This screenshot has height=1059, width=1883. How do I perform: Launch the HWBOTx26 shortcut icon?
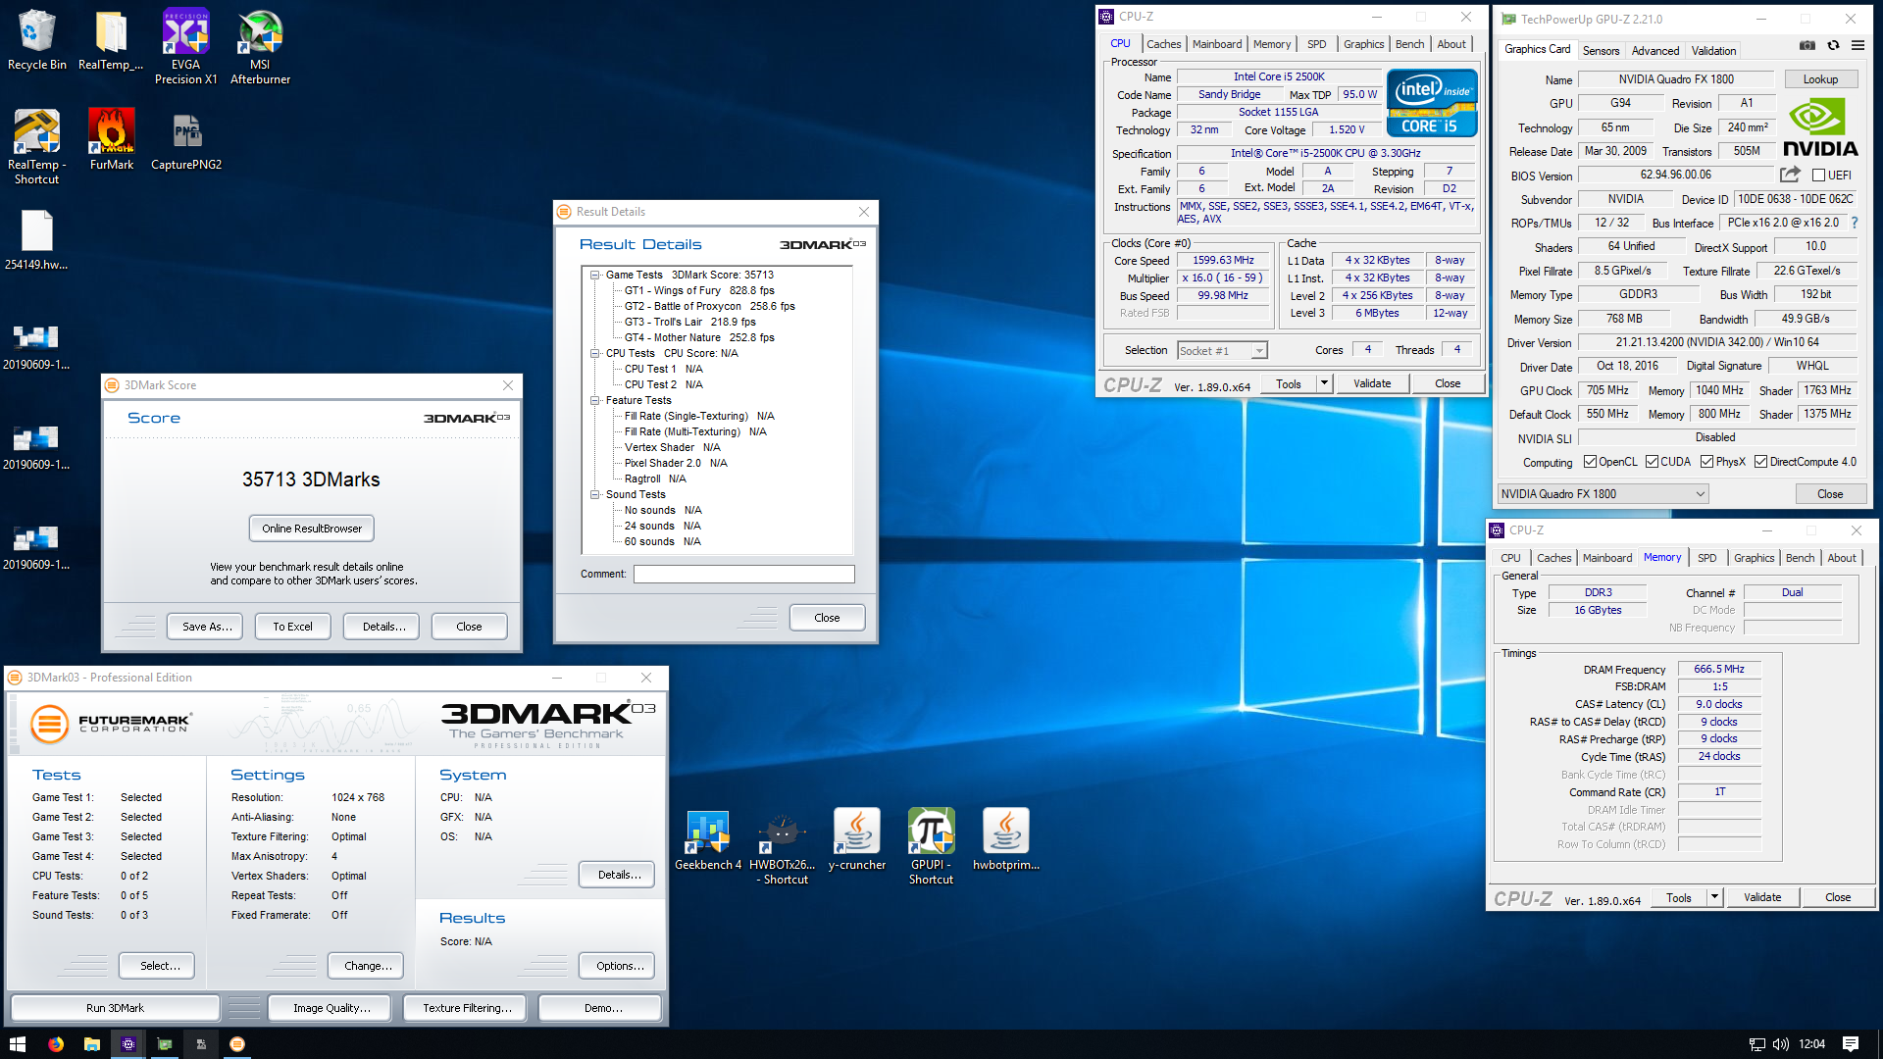click(783, 846)
